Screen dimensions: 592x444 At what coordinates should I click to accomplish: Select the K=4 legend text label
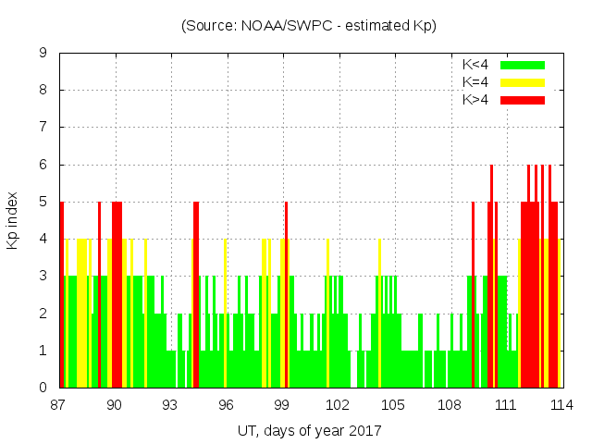click(x=474, y=82)
